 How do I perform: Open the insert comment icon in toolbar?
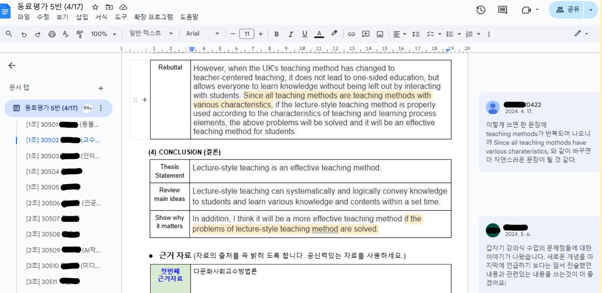click(x=365, y=34)
